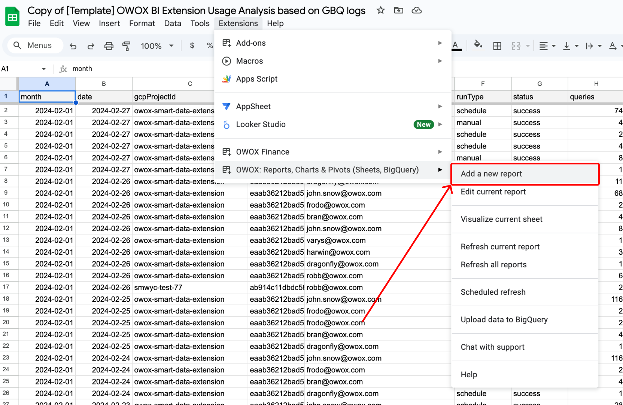Open the zoom 100% dropdown
Image resolution: width=623 pixels, height=405 pixels.
coord(157,46)
